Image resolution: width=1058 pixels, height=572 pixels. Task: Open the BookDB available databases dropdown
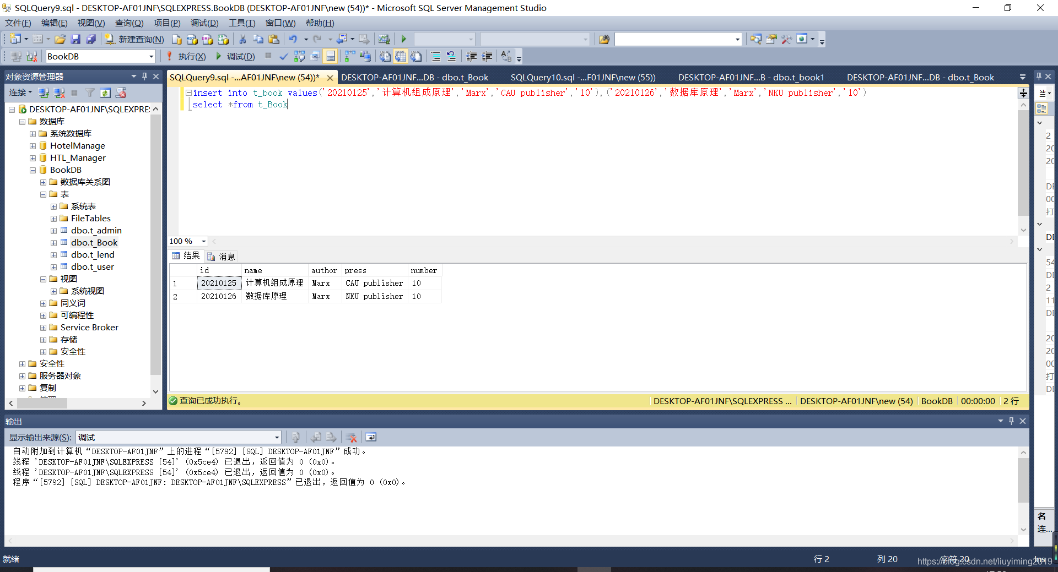(151, 56)
